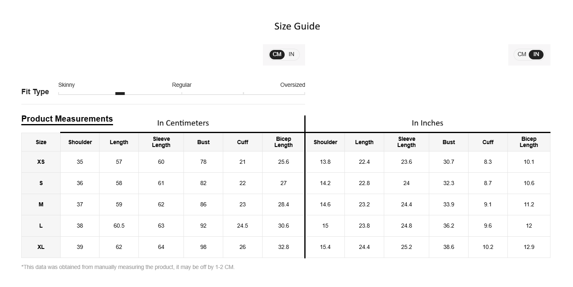
Task: Click the S row bust value 82
Action: tap(203, 183)
